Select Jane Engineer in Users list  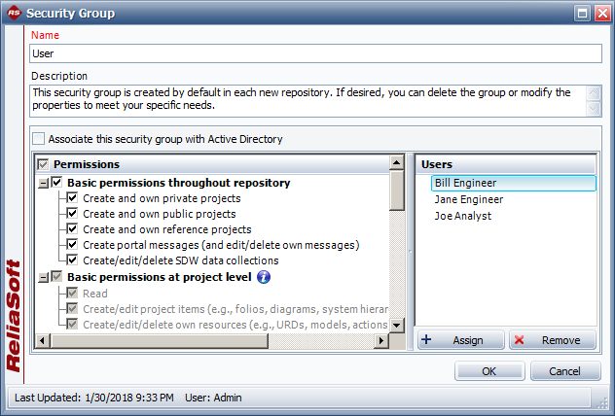(468, 199)
